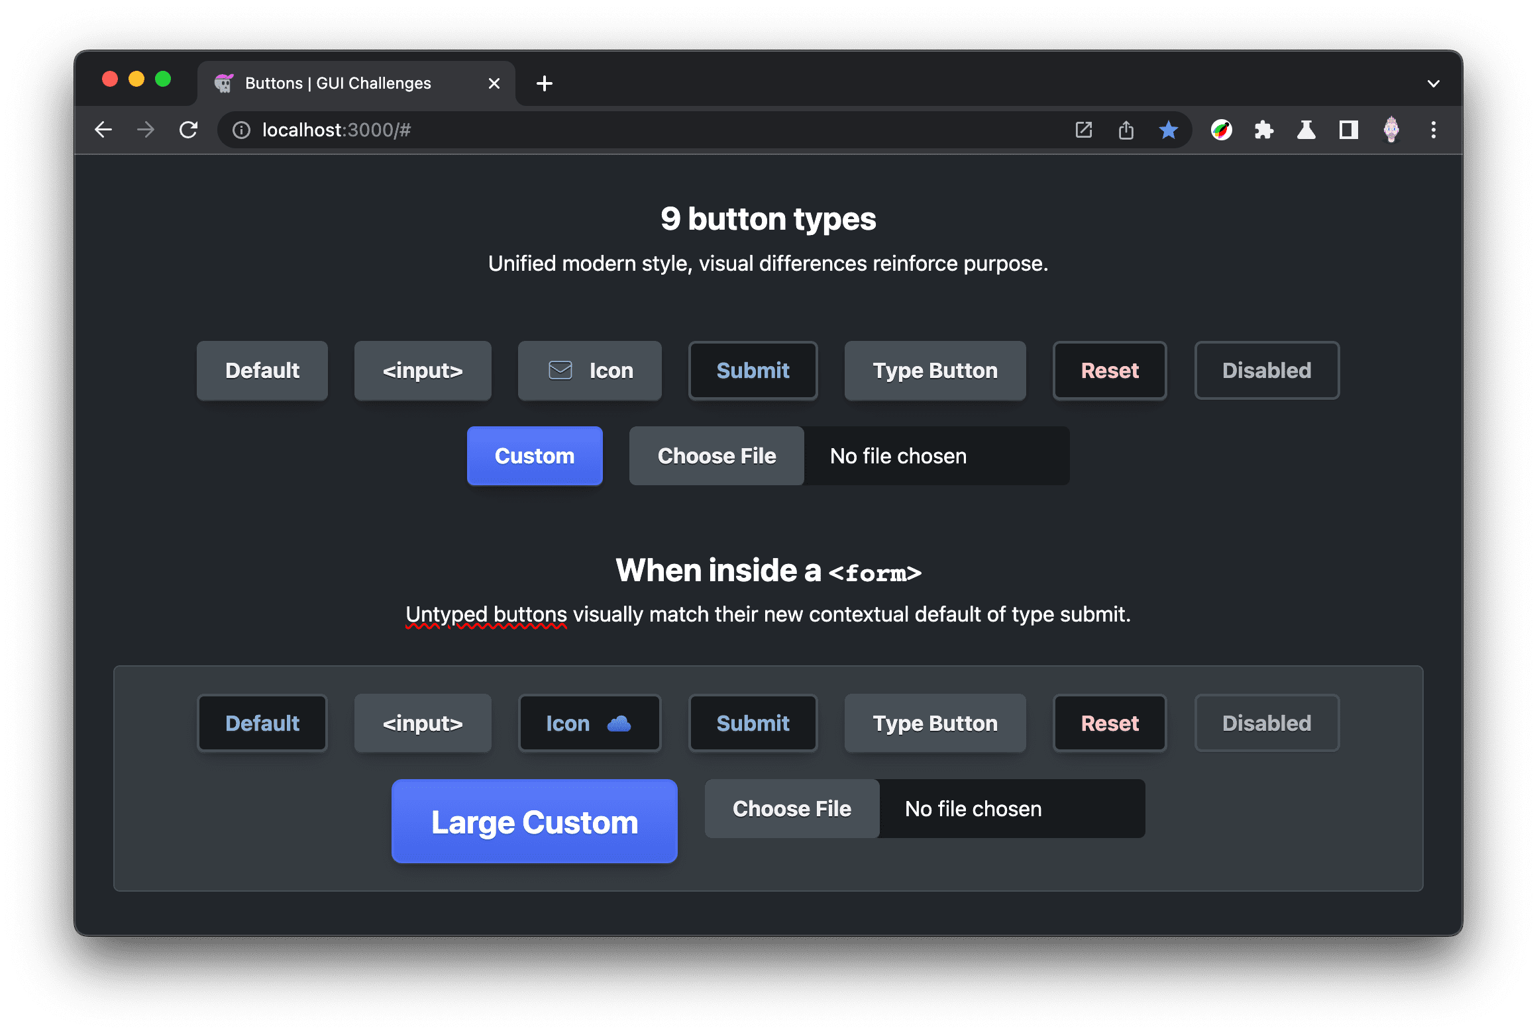The image size is (1537, 1034).
Task: Click the Submit button outside form
Action: [752, 369]
